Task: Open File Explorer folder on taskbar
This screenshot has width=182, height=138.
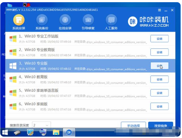Action: [x=56, y=132]
